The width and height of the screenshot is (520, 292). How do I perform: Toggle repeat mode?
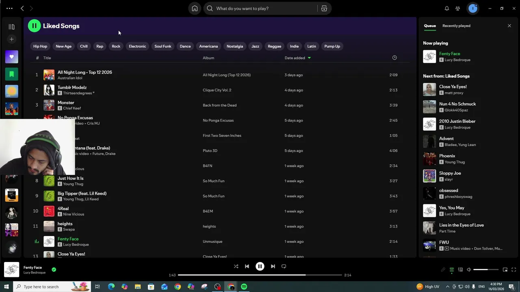[284, 266]
